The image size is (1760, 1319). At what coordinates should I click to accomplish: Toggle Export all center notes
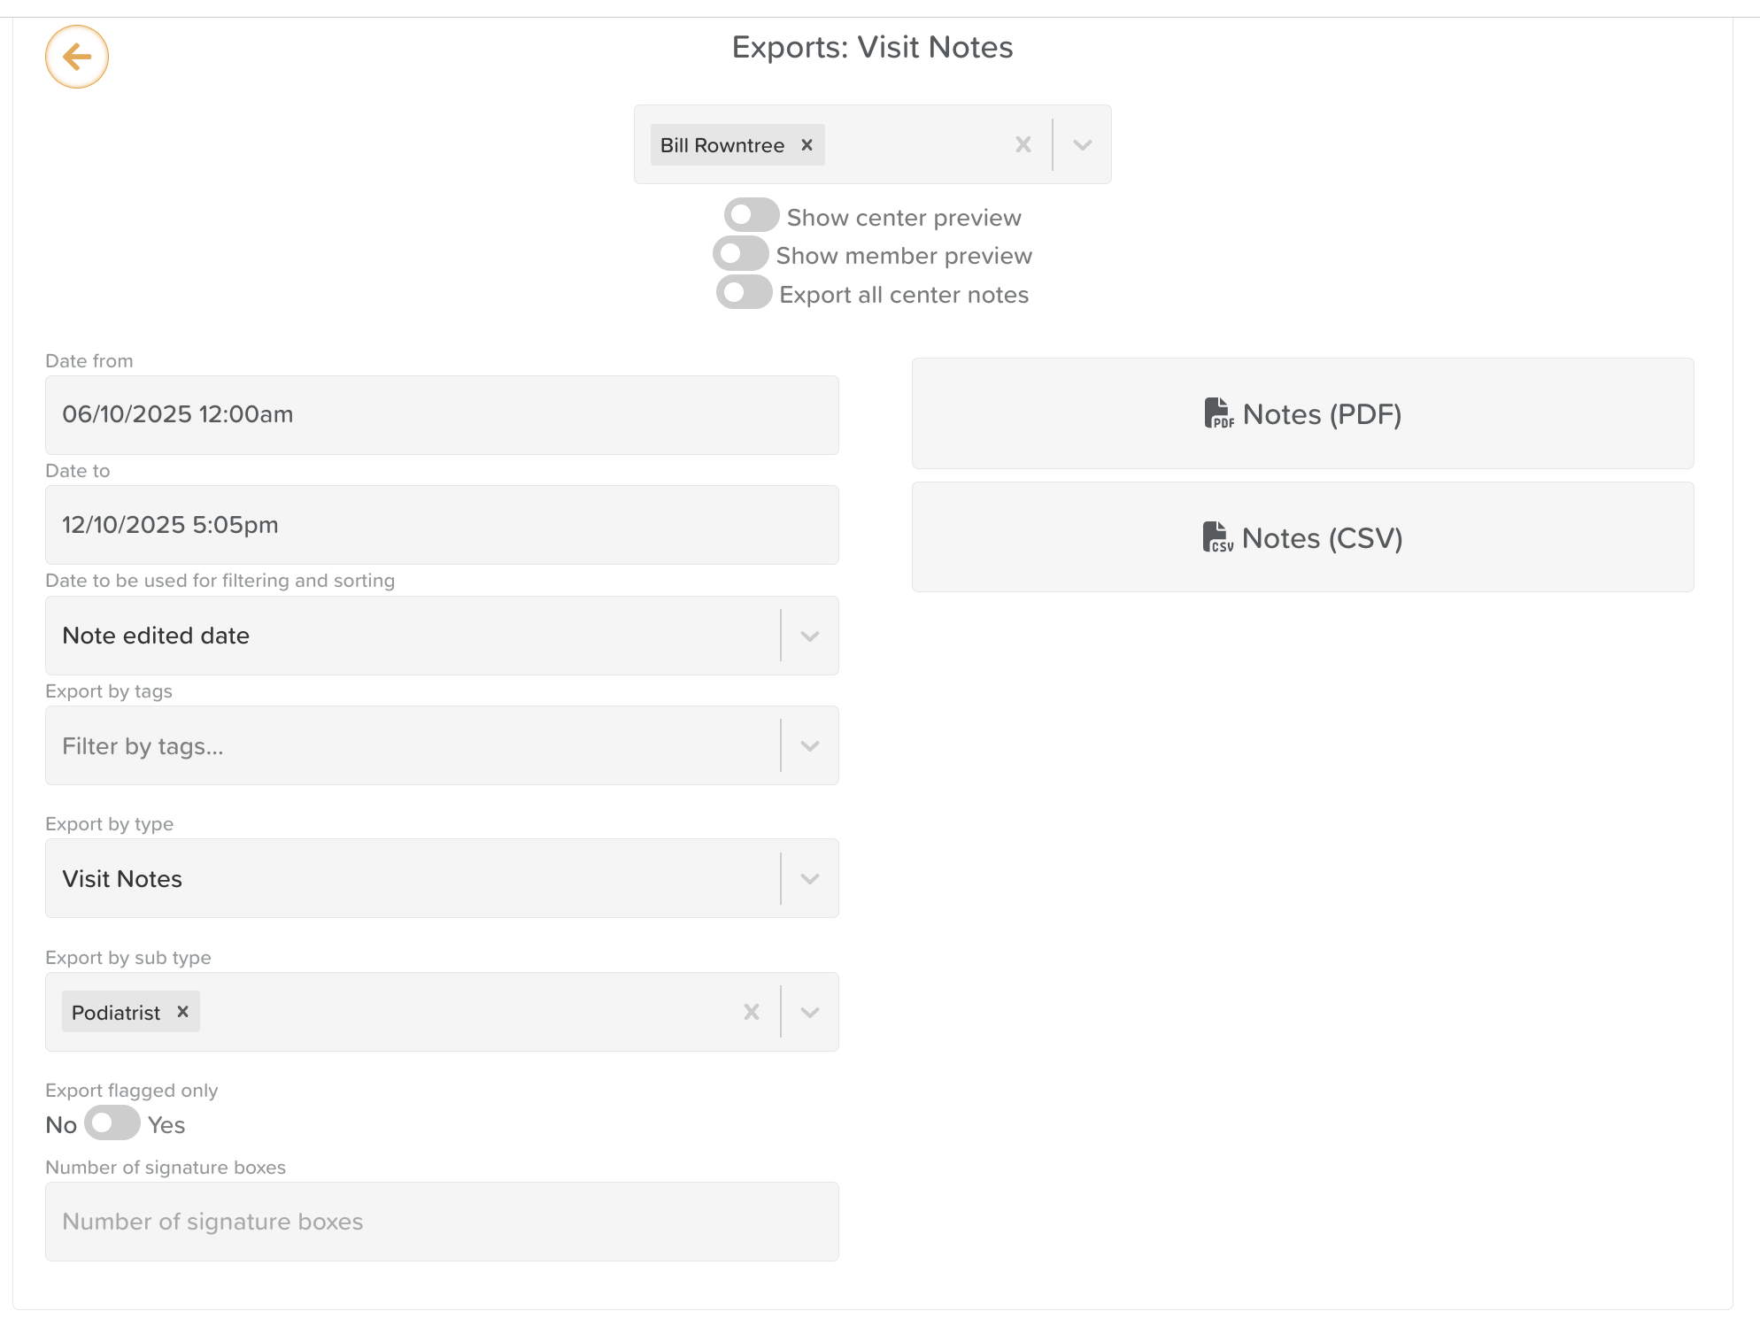click(x=744, y=293)
